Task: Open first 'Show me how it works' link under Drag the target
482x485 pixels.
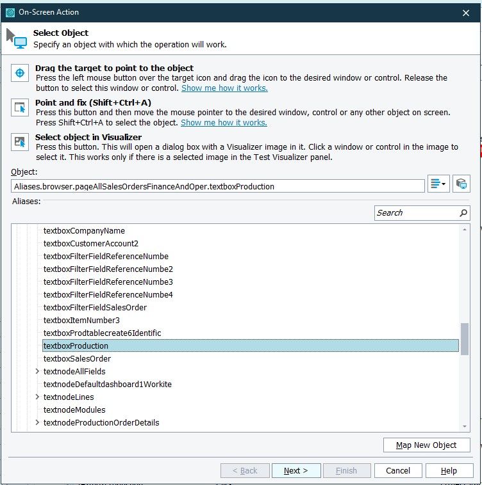Action: point(224,88)
